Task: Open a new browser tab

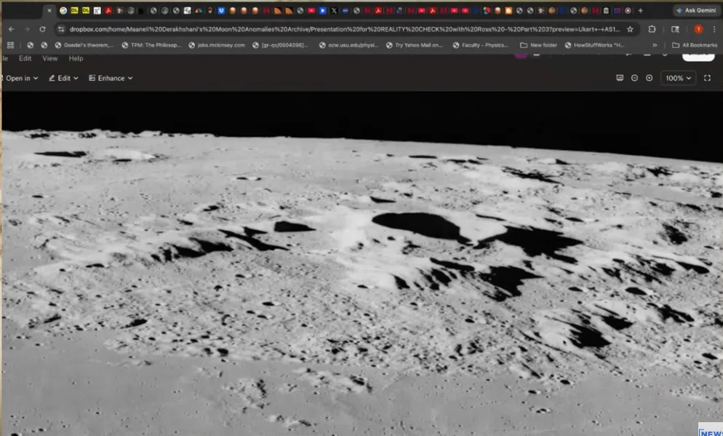Action: [641, 11]
